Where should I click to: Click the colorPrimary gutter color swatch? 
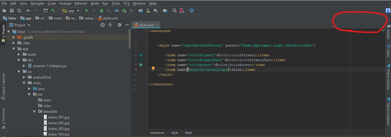[141, 55]
